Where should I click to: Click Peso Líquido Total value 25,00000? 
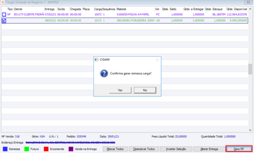pos(181,137)
